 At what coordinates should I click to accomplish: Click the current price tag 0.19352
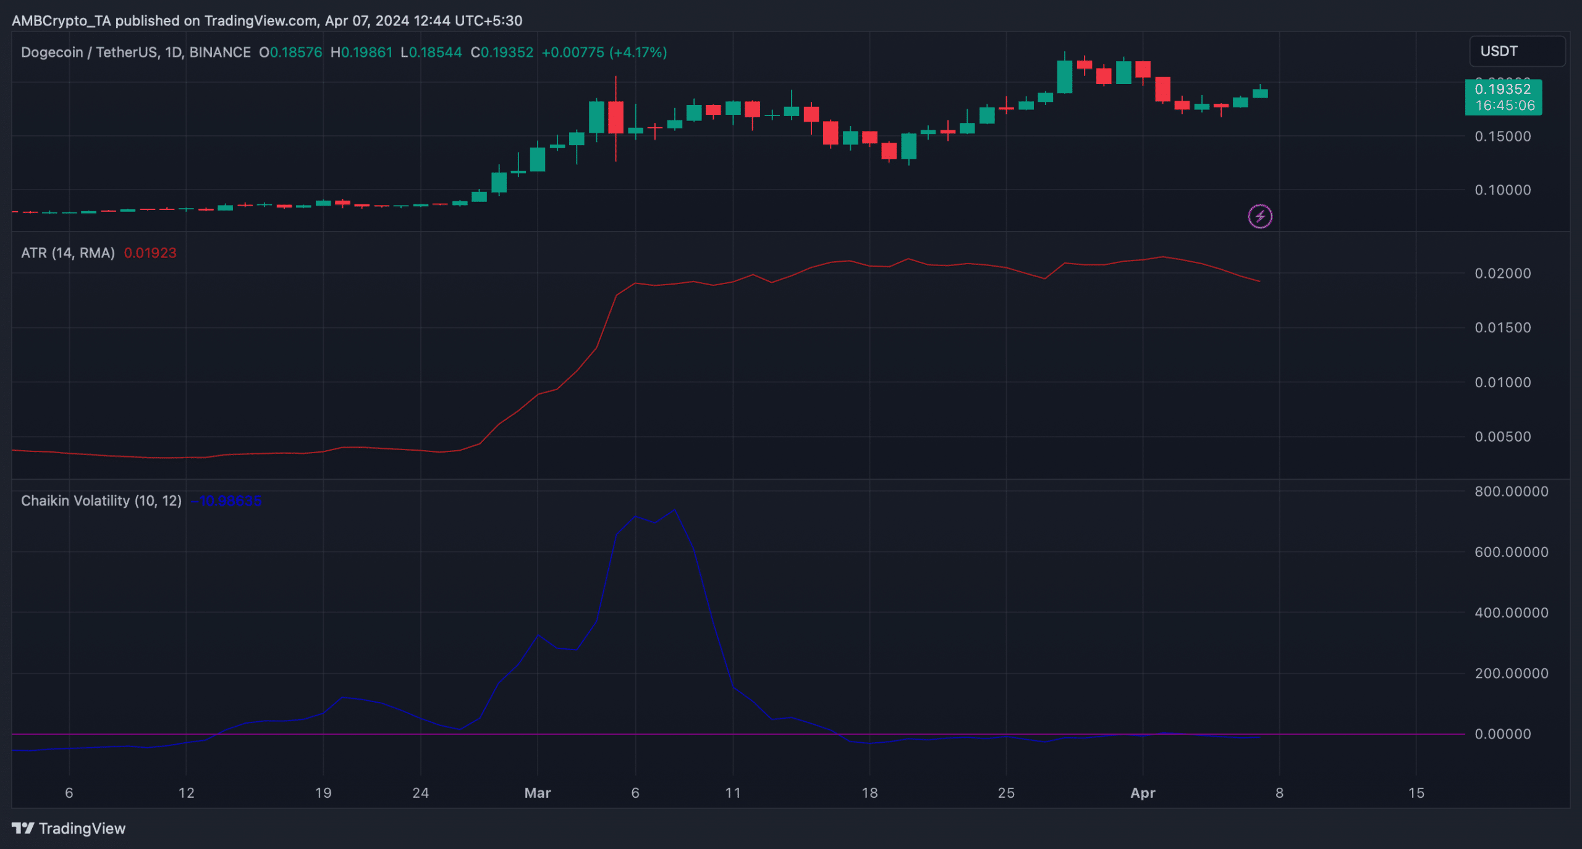coord(1503,89)
